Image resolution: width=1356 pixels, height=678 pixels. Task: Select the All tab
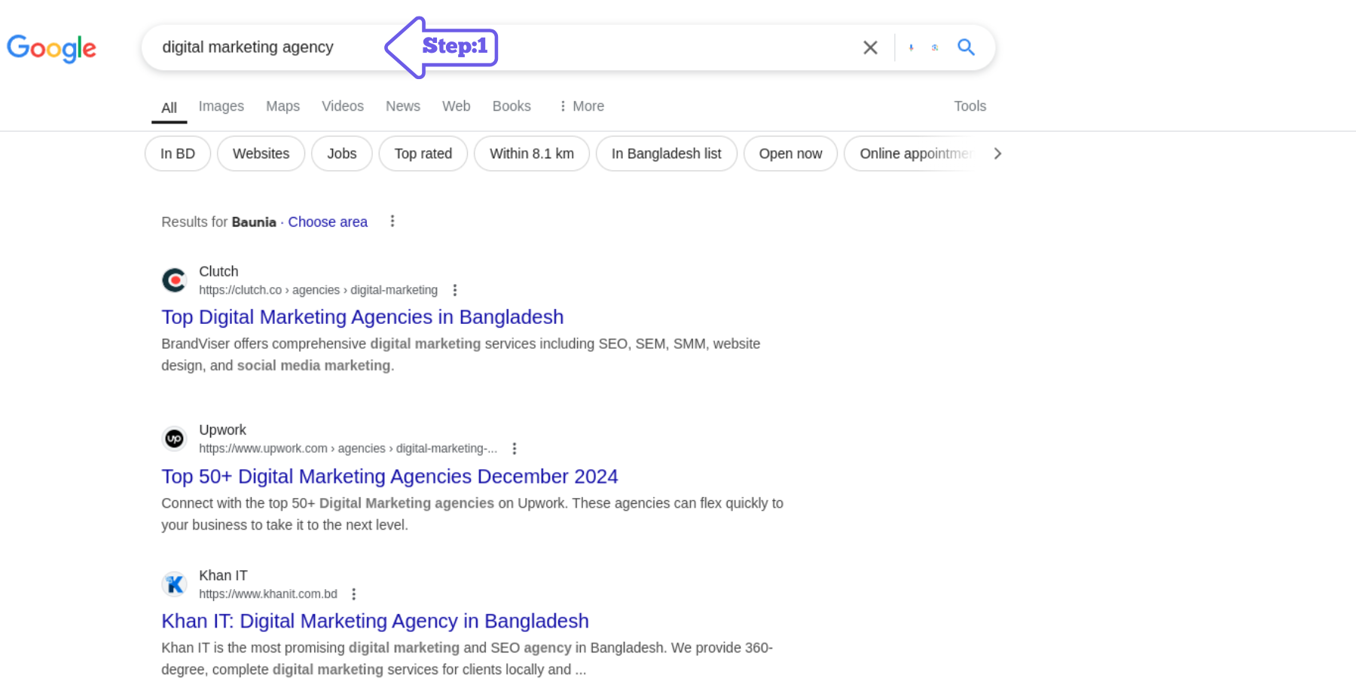169,108
